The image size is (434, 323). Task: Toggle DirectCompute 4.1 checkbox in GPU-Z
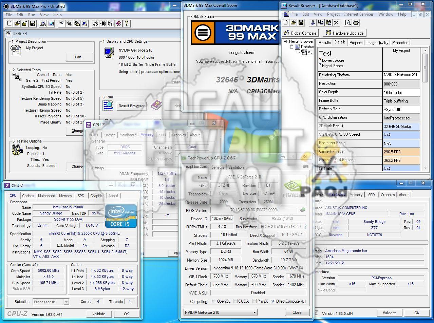(273, 301)
